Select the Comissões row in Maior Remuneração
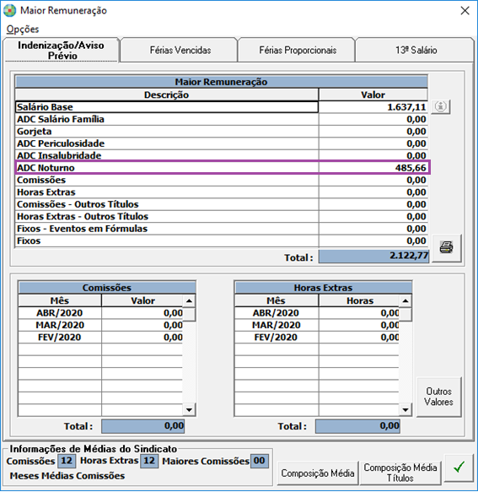This screenshot has height=492, width=478. (x=221, y=180)
